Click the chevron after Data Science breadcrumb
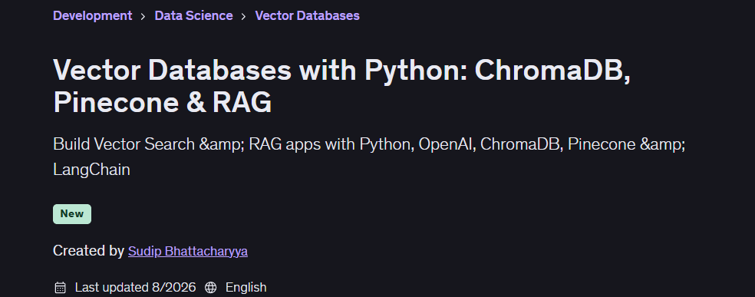755x297 pixels. (244, 16)
